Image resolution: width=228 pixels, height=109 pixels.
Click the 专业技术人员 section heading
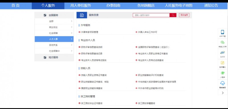[88, 40]
